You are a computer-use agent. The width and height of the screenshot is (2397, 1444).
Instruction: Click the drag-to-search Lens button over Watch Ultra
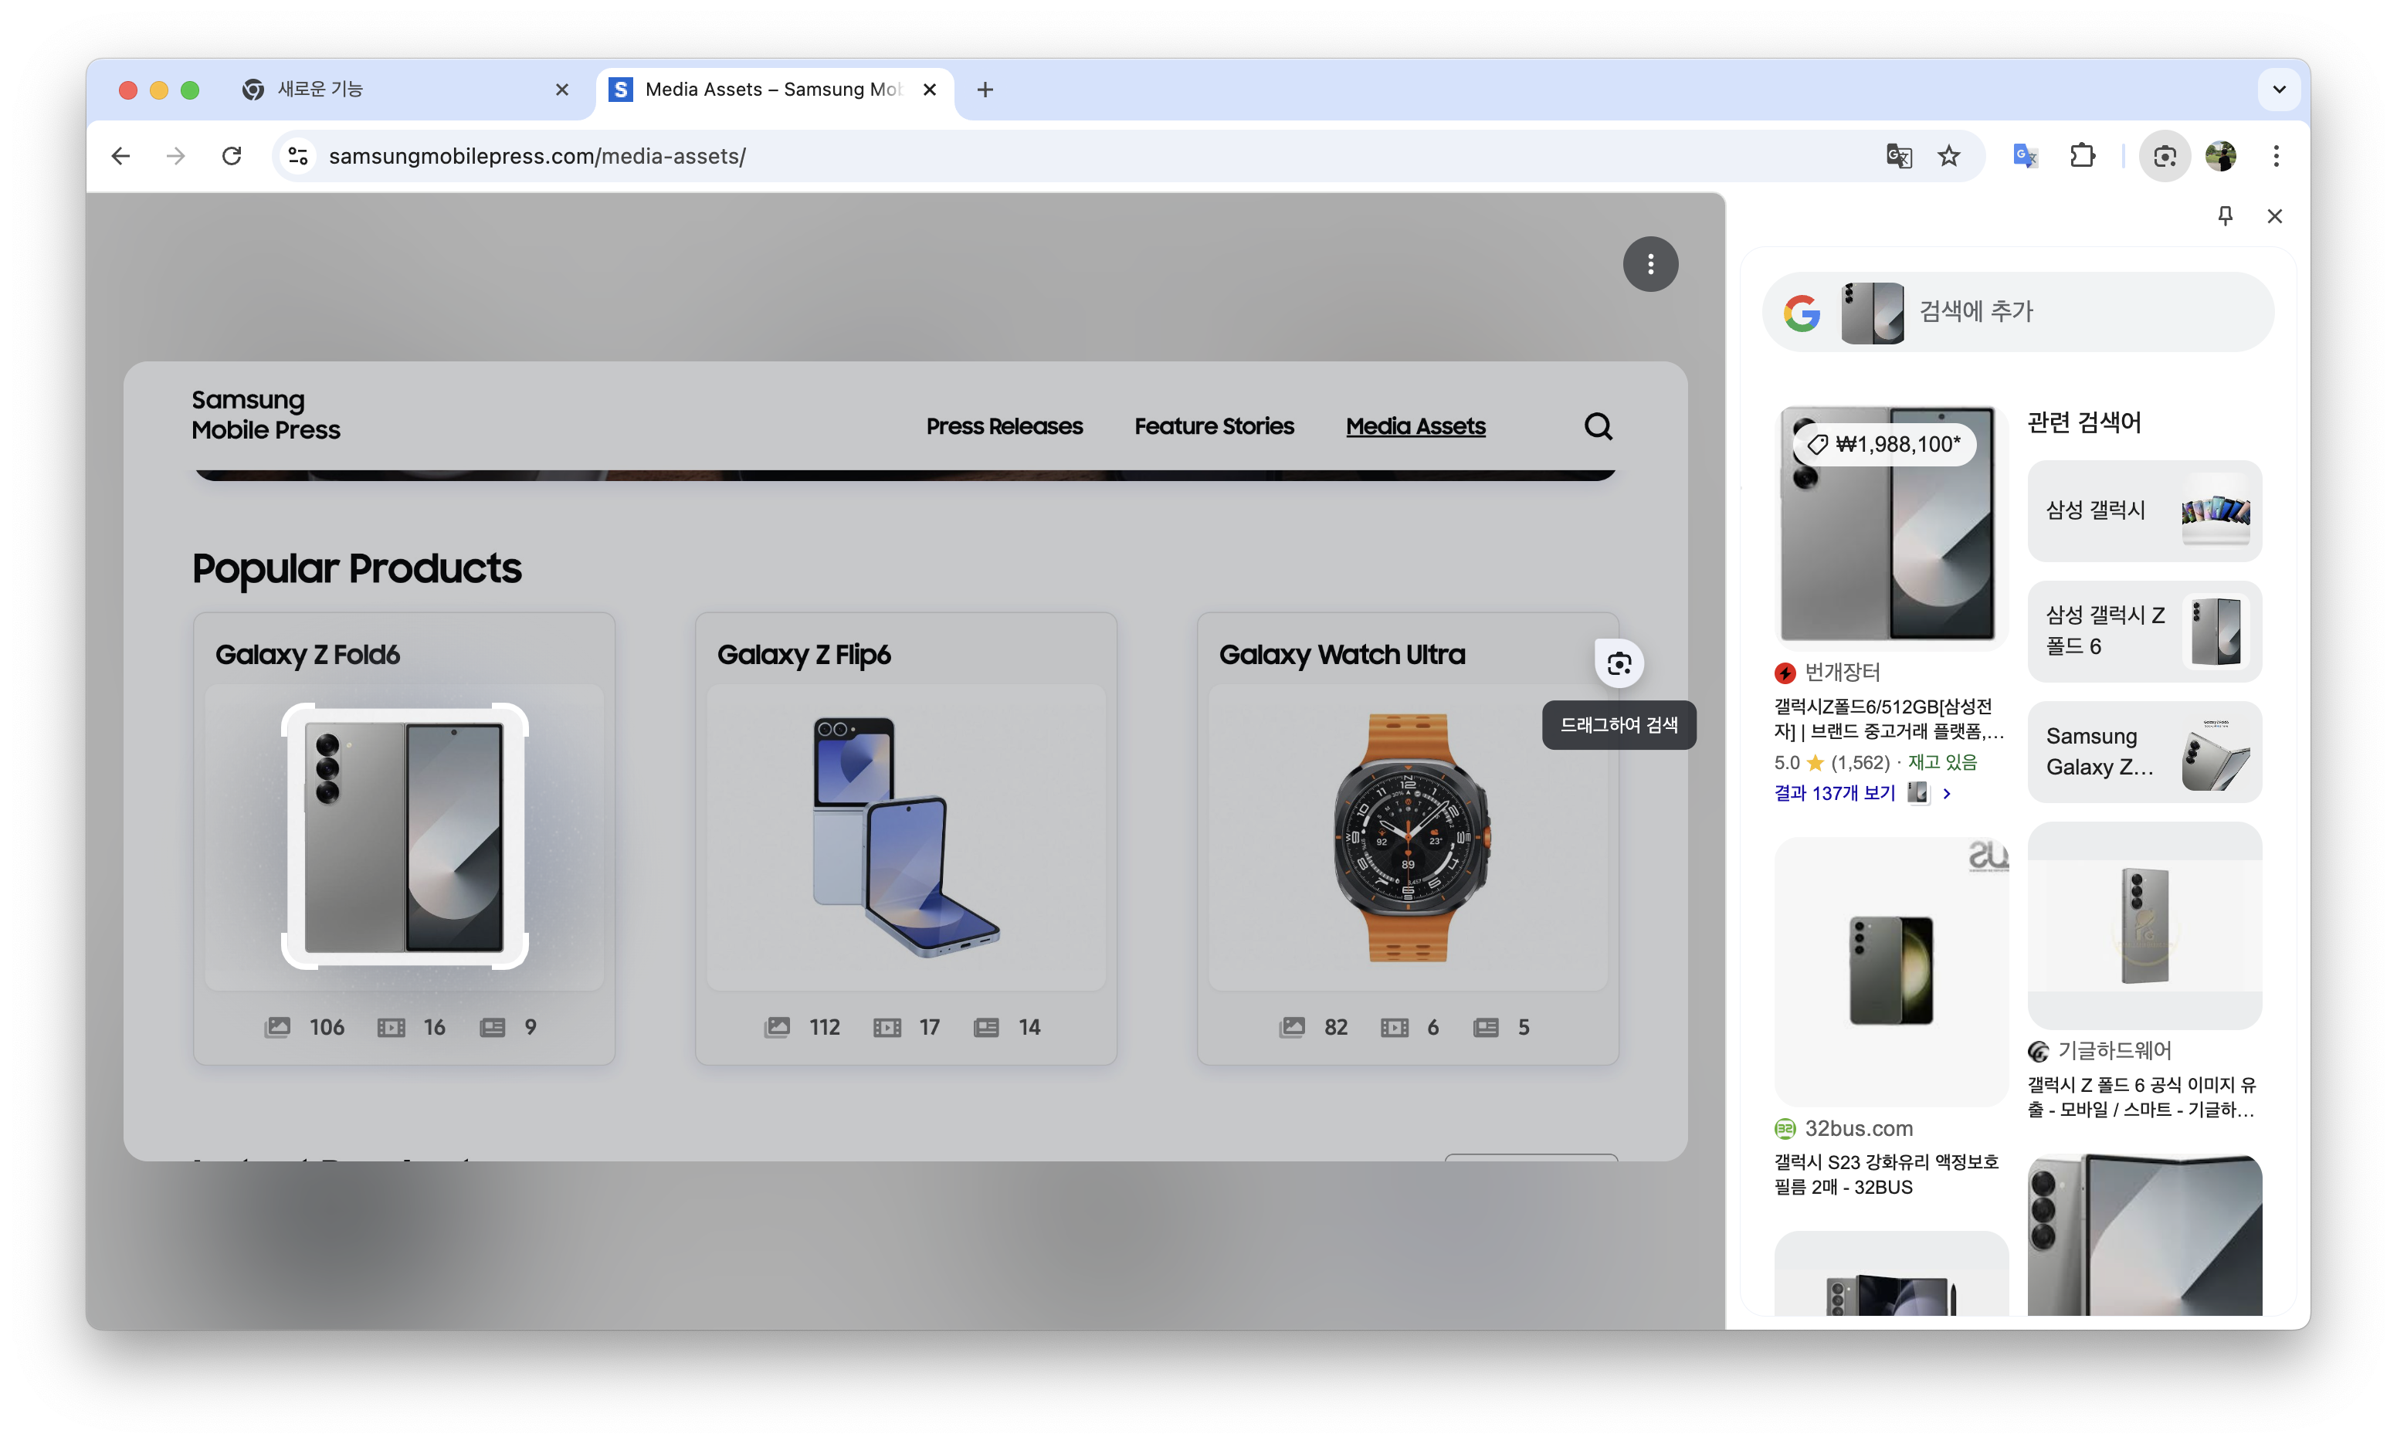click(1619, 663)
